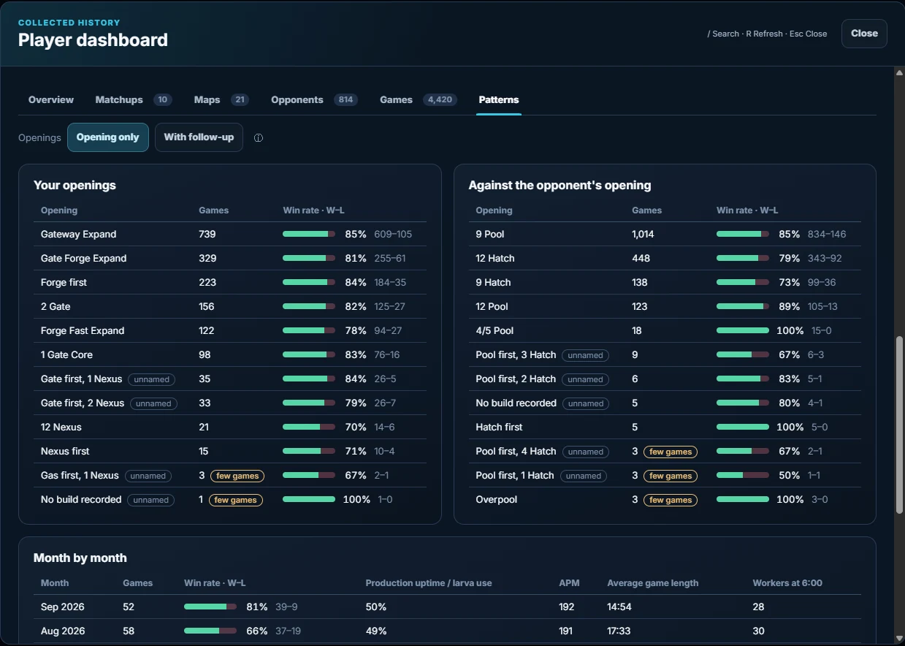Click the 12 Hatch opponent opening
The width and height of the screenshot is (905, 646).
pyautogui.click(x=665, y=259)
